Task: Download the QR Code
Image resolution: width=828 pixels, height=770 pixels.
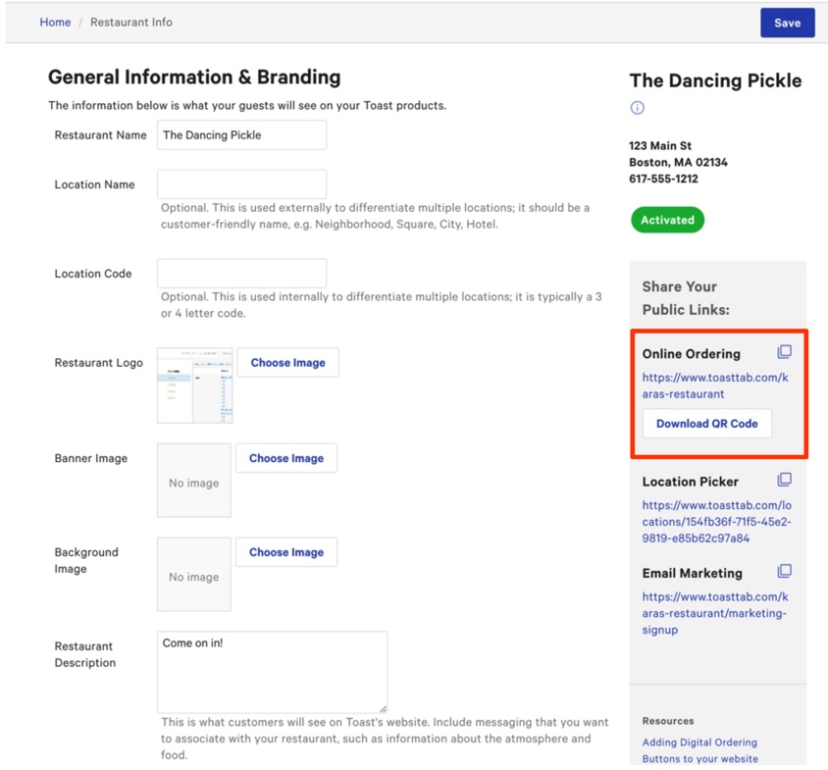Action: point(706,424)
